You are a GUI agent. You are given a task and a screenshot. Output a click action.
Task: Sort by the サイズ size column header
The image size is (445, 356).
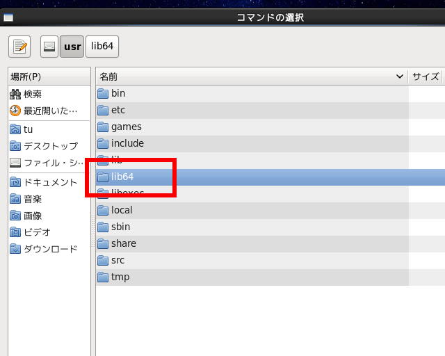coord(426,76)
